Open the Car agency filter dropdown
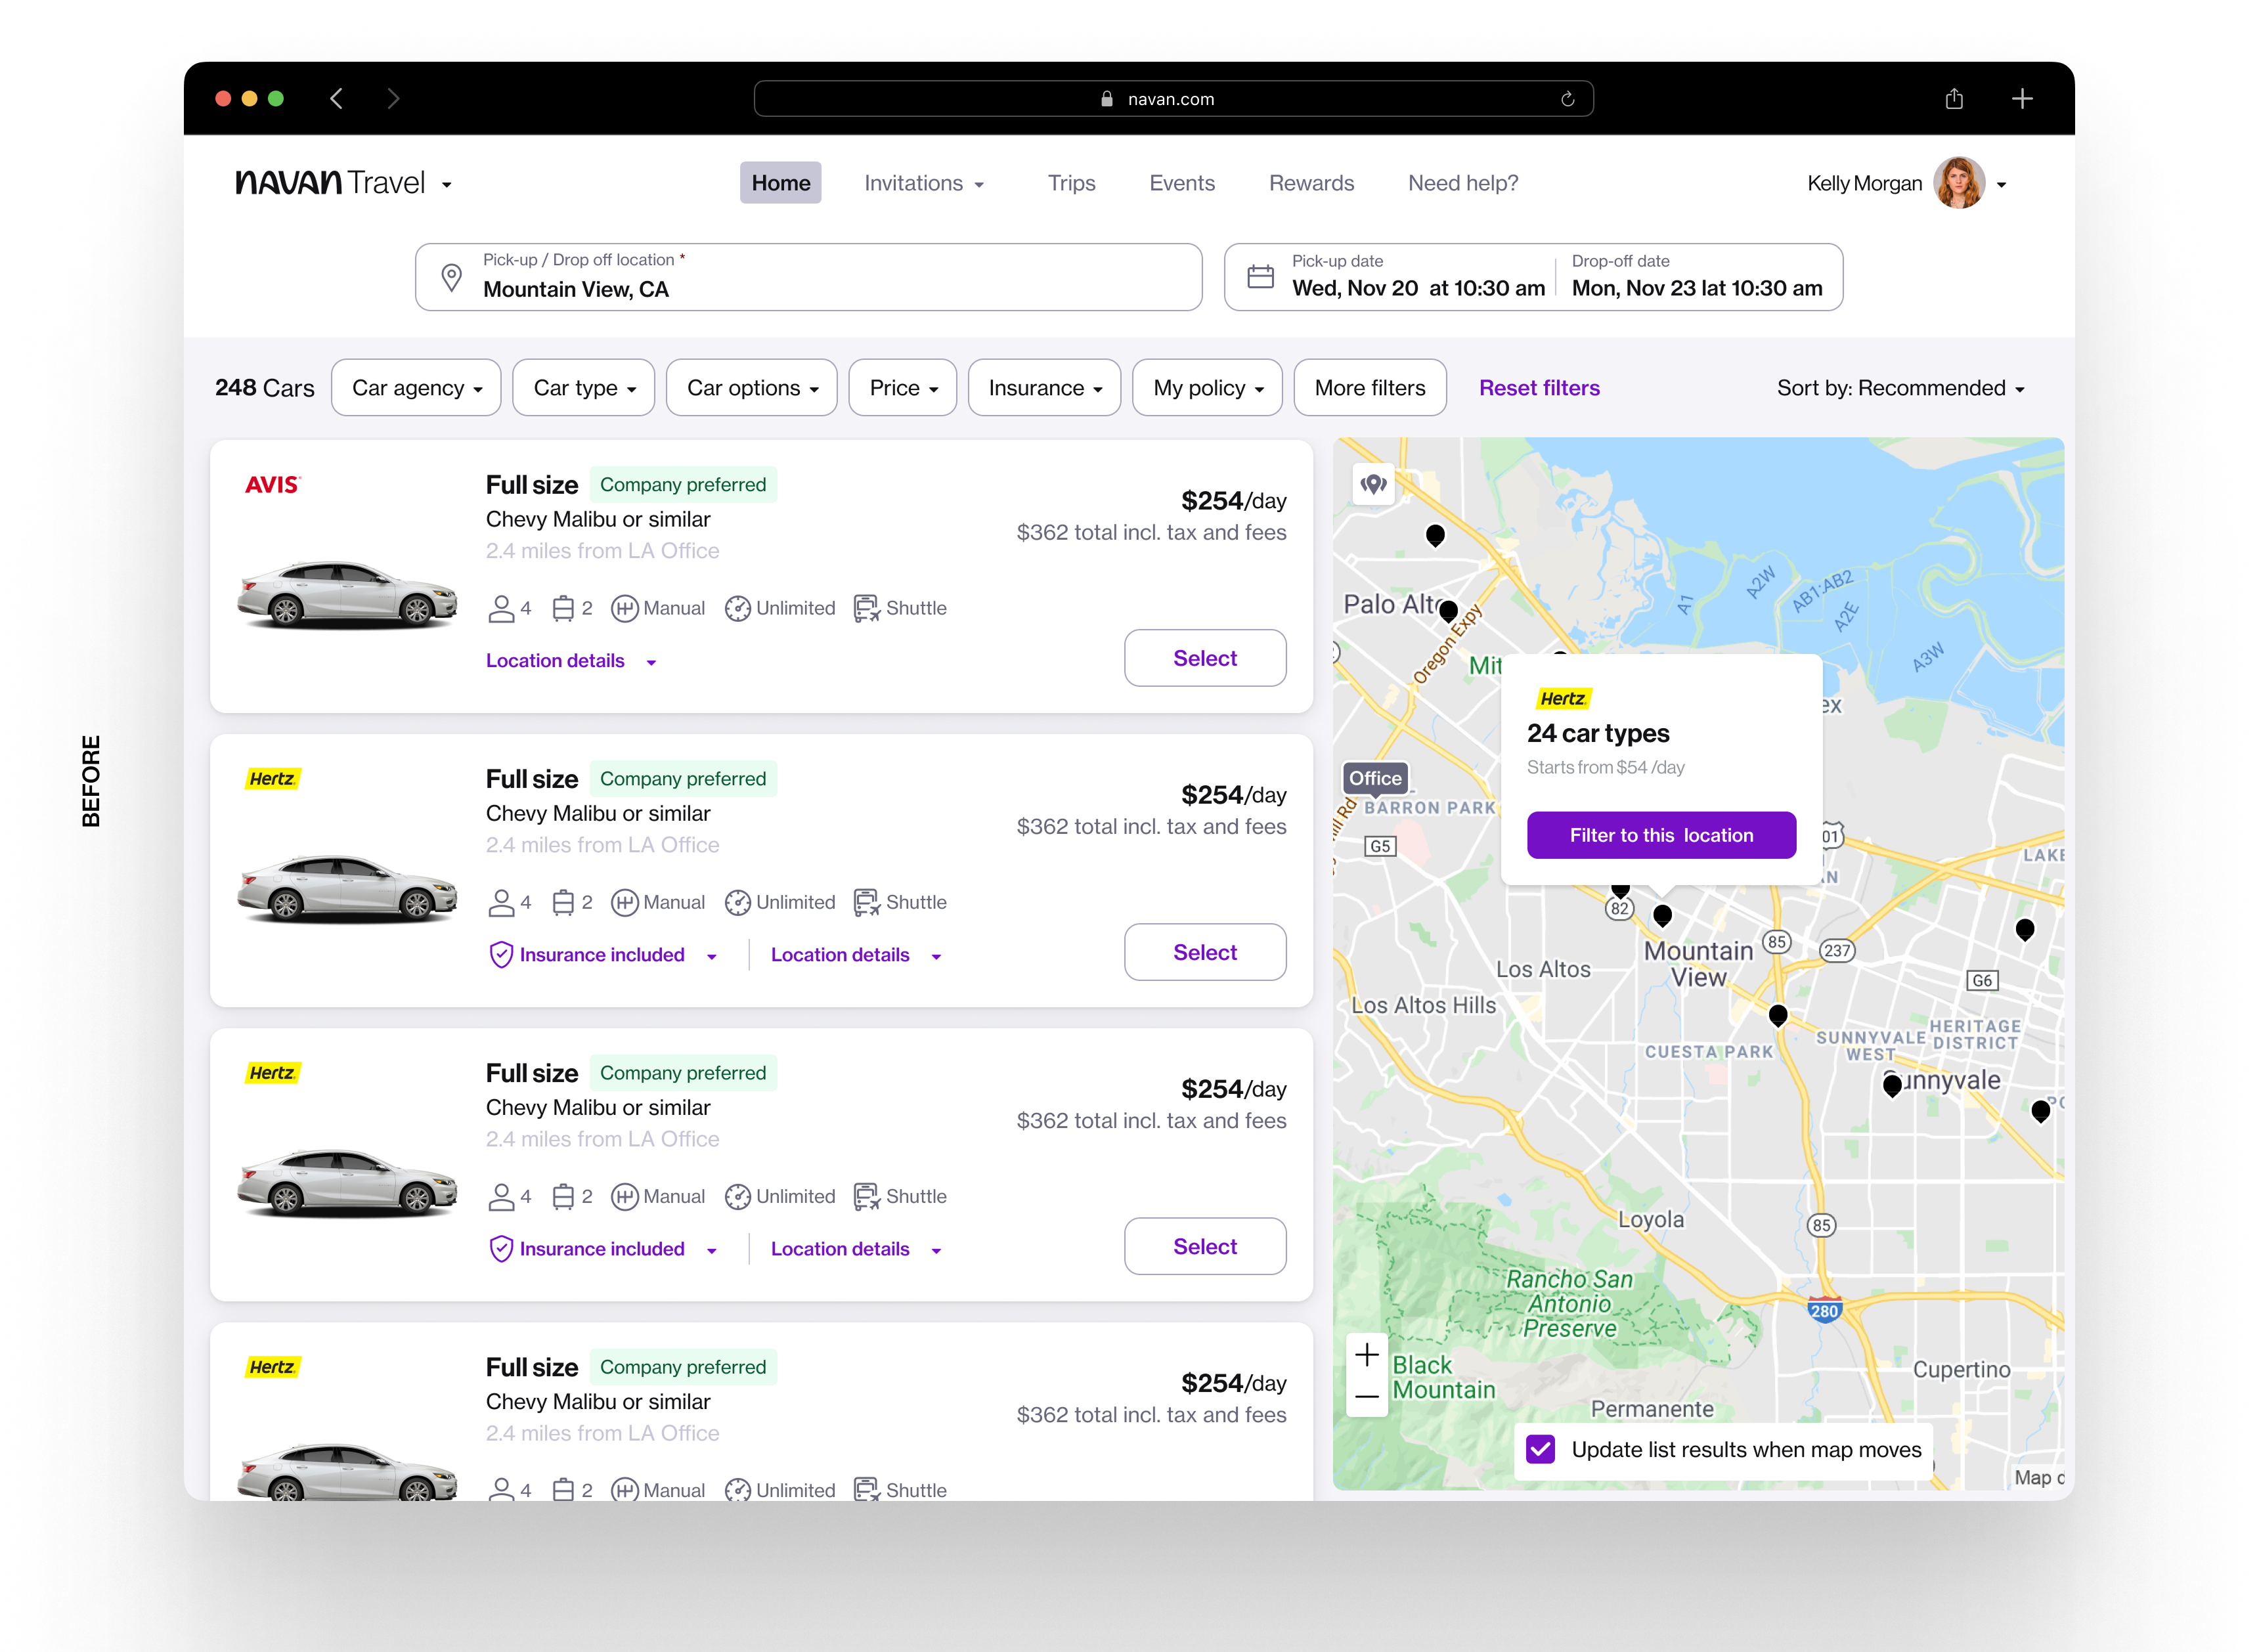Screen dimensions: 2259x1652 (x=416, y=388)
